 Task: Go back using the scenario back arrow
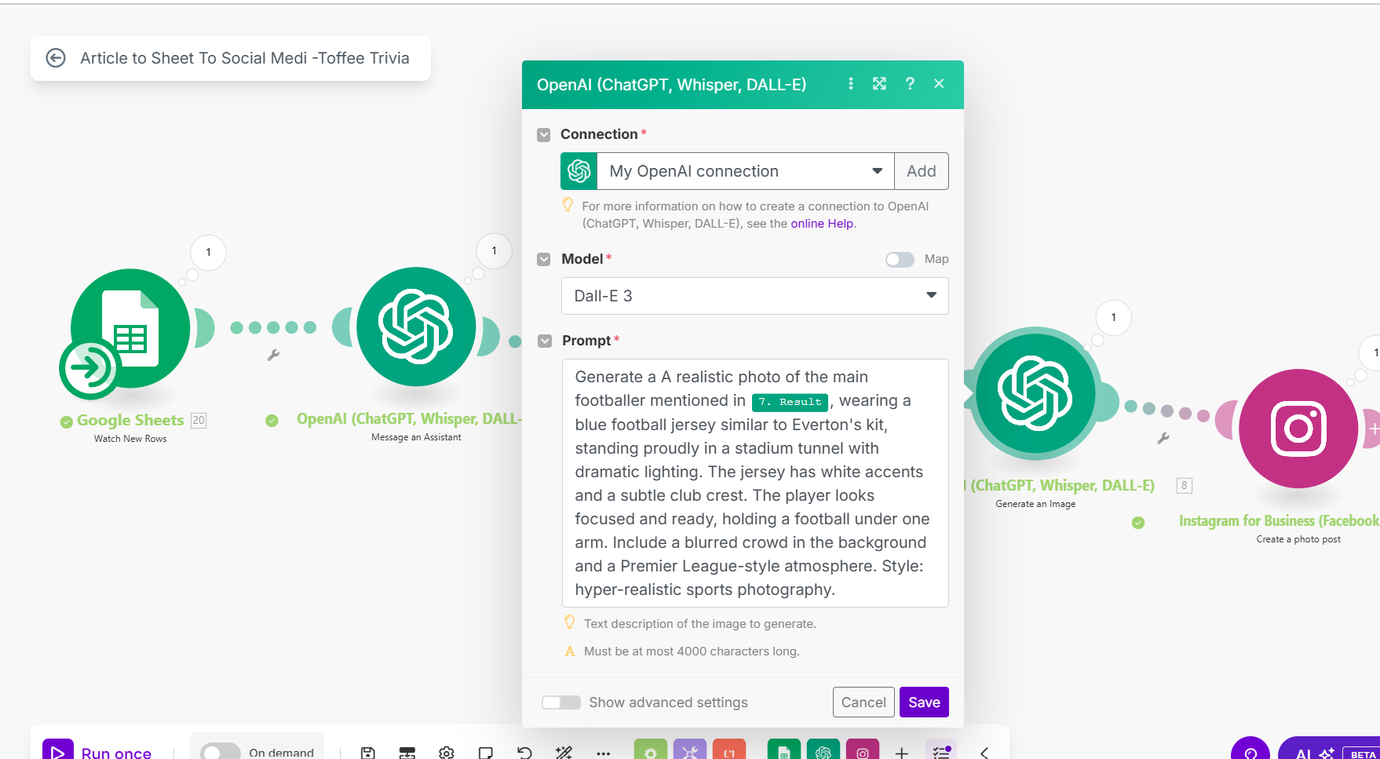point(56,58)
